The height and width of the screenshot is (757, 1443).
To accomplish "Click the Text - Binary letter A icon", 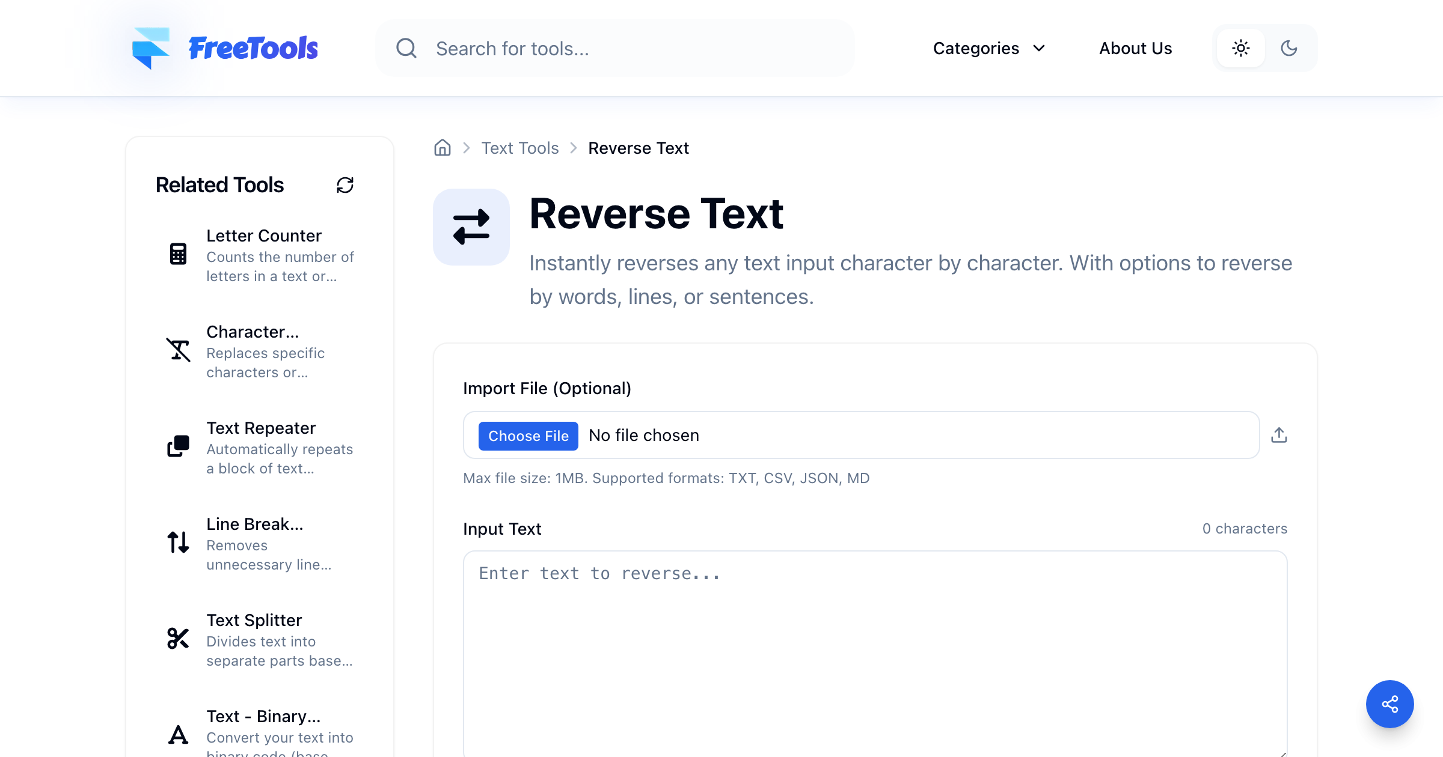I will point(178,734).
